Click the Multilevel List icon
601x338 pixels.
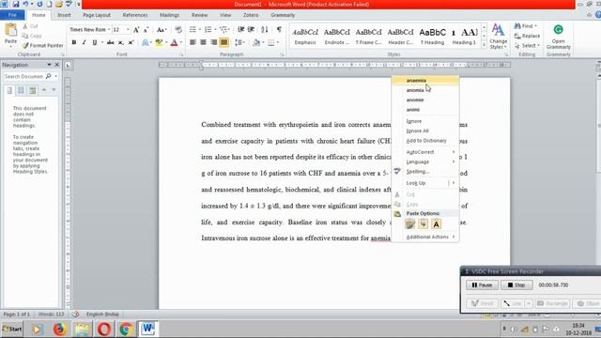tap(223, 29)
